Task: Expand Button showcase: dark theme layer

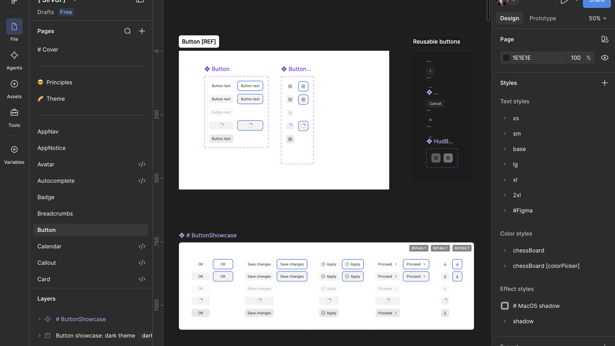Action: 39,335
